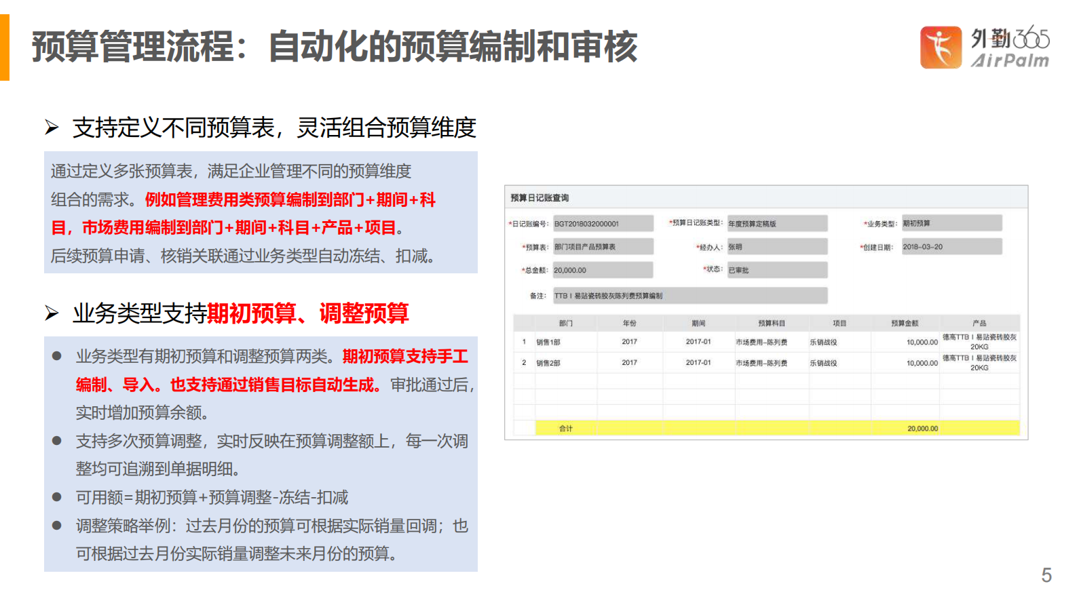Click 乐销战役 in the 销售2部 row
This screenshot has width=1077, height=605.
[x=823, y=363]
